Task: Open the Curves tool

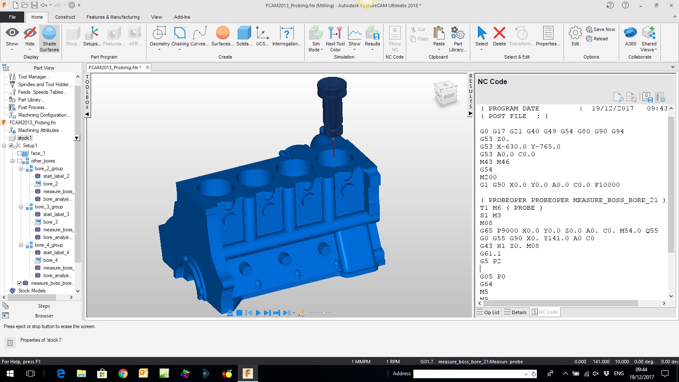Action: pos(199,36)
